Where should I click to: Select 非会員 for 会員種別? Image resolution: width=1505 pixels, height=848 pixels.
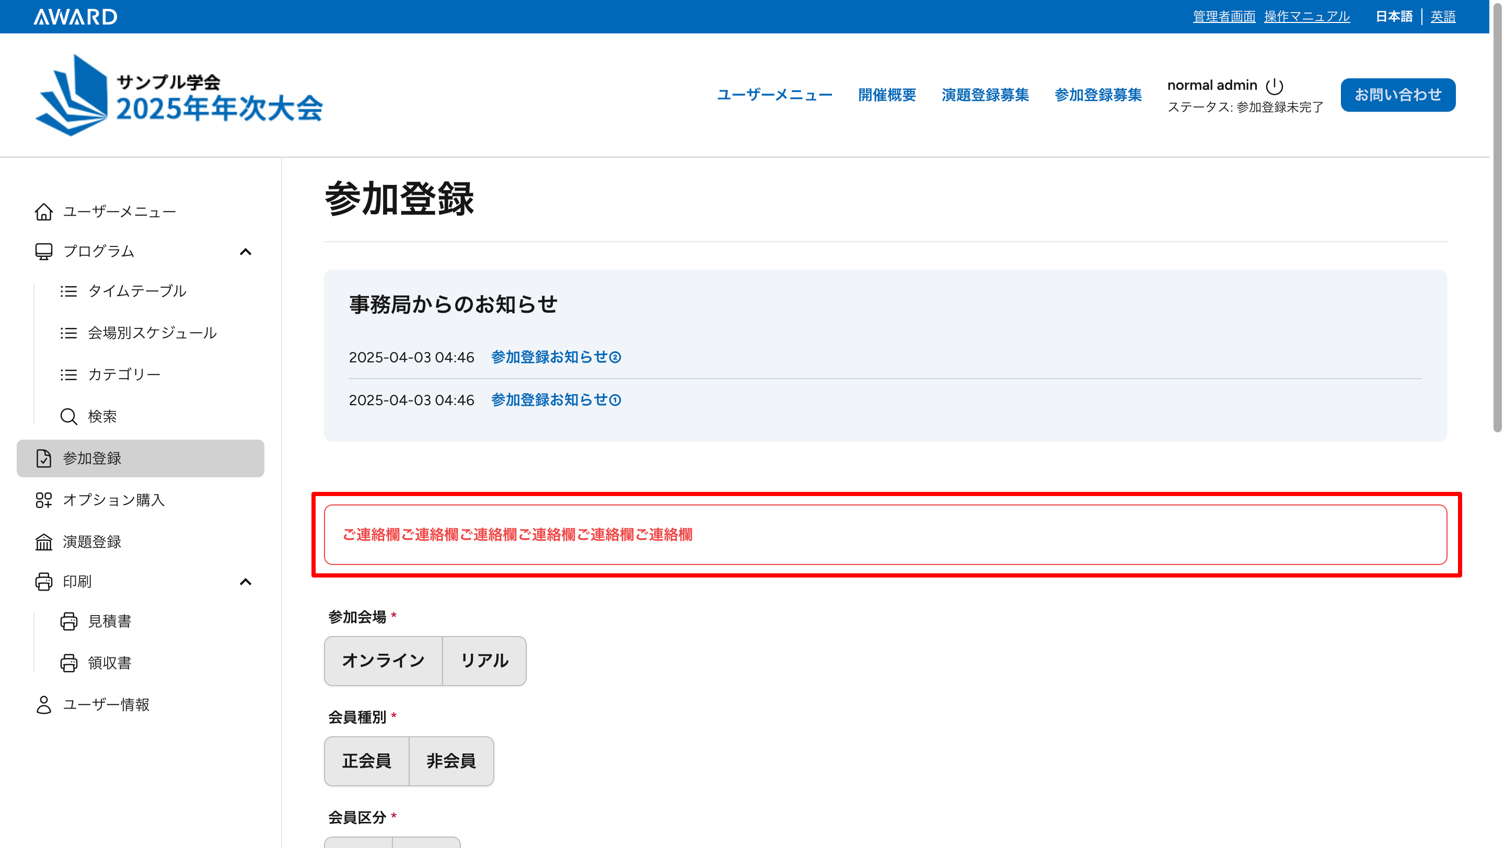point(451,761)
